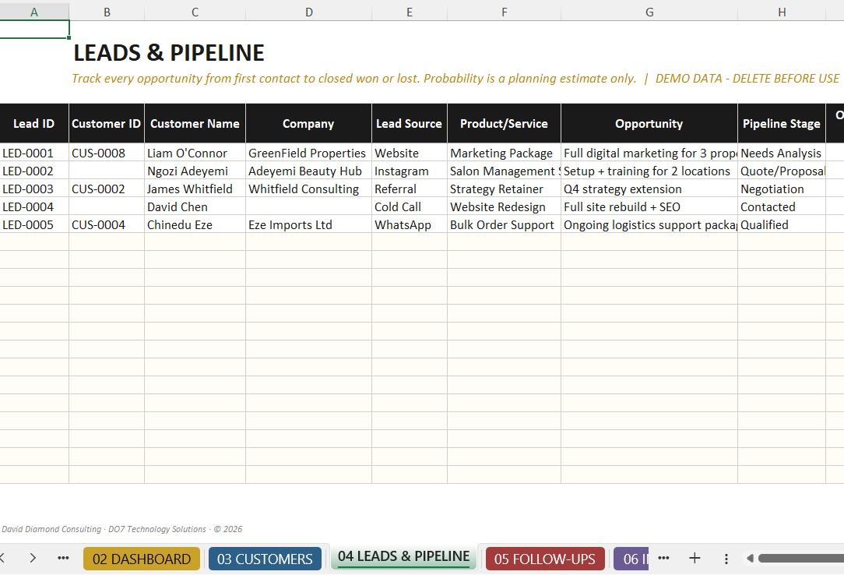Screen dimensions: 844x575
Task: Click the previous sheet navigation arrow
Action: [x=2, y=559]
